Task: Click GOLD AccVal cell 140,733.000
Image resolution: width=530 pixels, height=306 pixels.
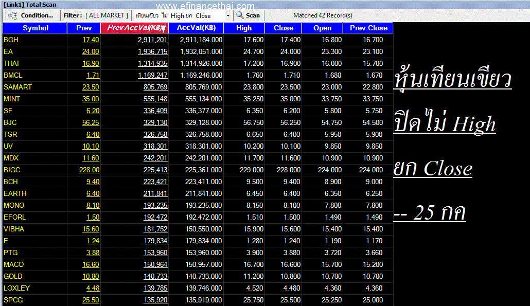Action: coord(204,276)
